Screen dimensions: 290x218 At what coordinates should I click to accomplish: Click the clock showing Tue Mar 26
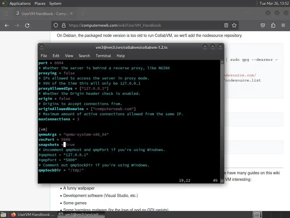coord(274,3)
